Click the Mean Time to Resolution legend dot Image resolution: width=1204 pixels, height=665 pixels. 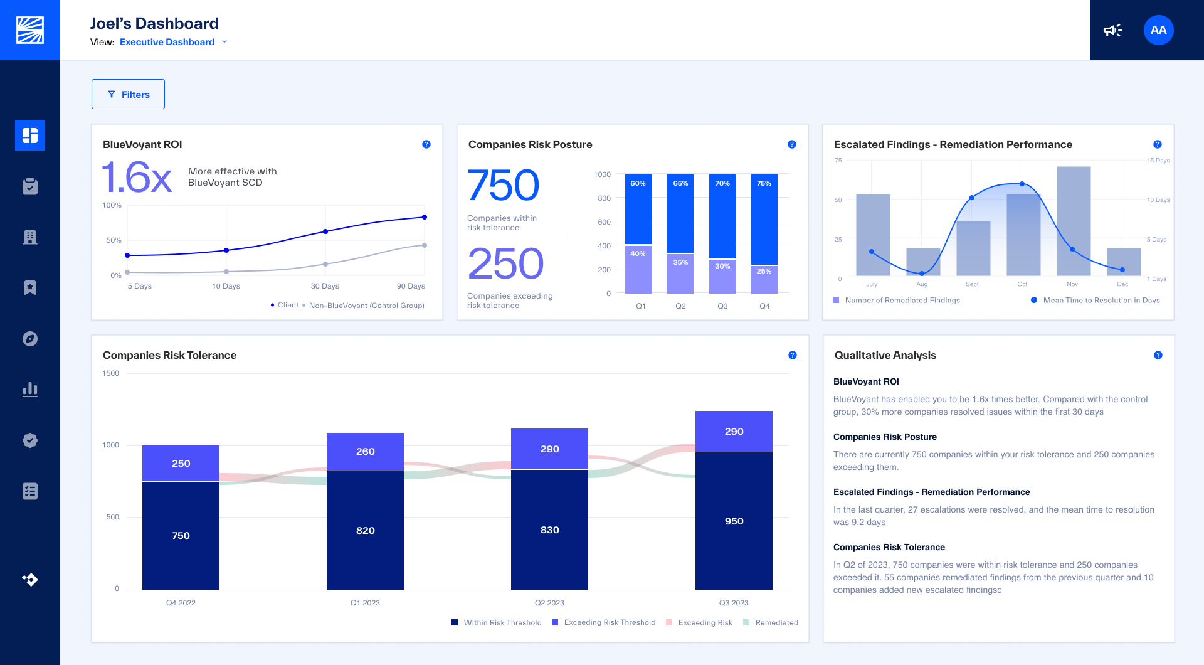[1034, 301]
